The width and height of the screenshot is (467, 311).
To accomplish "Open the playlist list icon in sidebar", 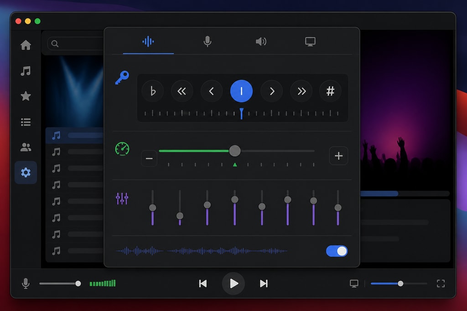I will click(26, 122).
